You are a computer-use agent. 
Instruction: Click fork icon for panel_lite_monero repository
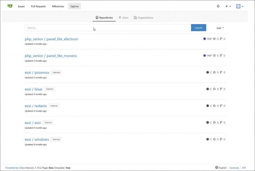click(221, 56)
